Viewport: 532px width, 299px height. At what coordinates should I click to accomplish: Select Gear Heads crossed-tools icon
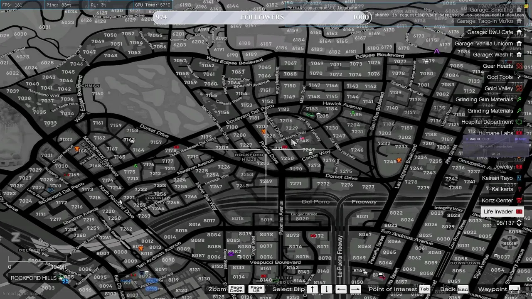point(519,66)
